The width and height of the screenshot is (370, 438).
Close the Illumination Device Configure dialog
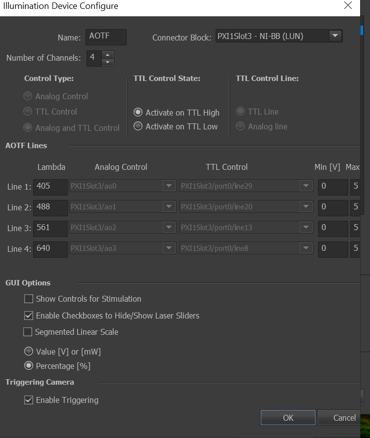[348, 5]
